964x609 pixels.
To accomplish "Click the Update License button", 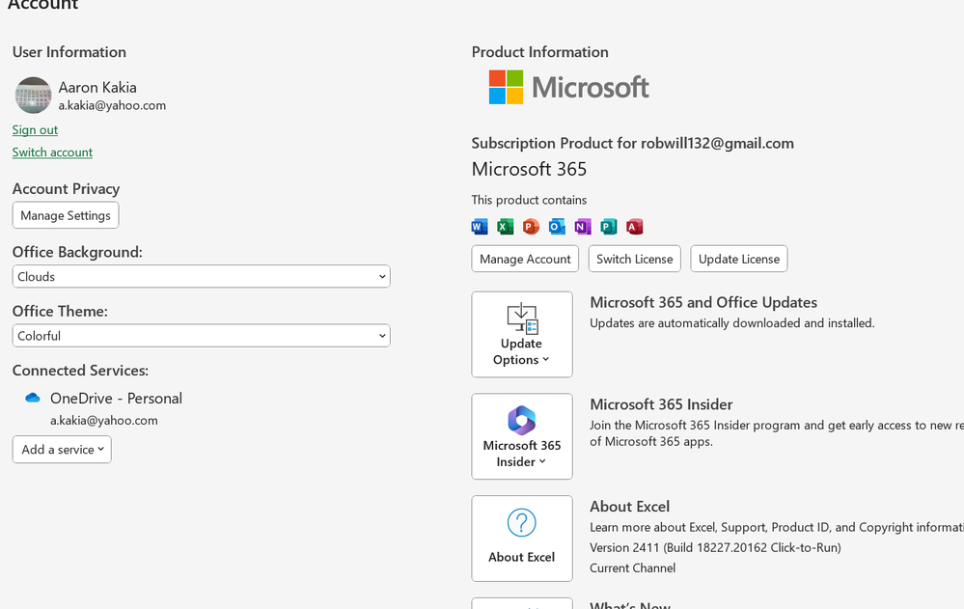I will (739, 259).
